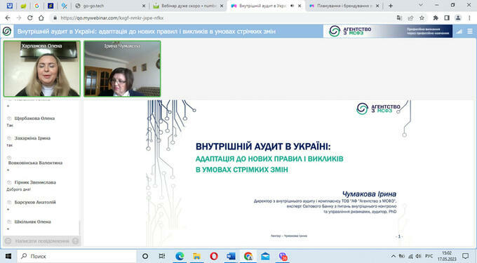Viewport: 477px width, 263px height.
Task: Open Task View on the taskbar
Action: pyautogui.click(x=162, y=256)
